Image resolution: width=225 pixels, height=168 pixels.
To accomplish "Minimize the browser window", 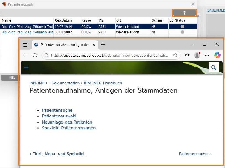I will (192, 44).
